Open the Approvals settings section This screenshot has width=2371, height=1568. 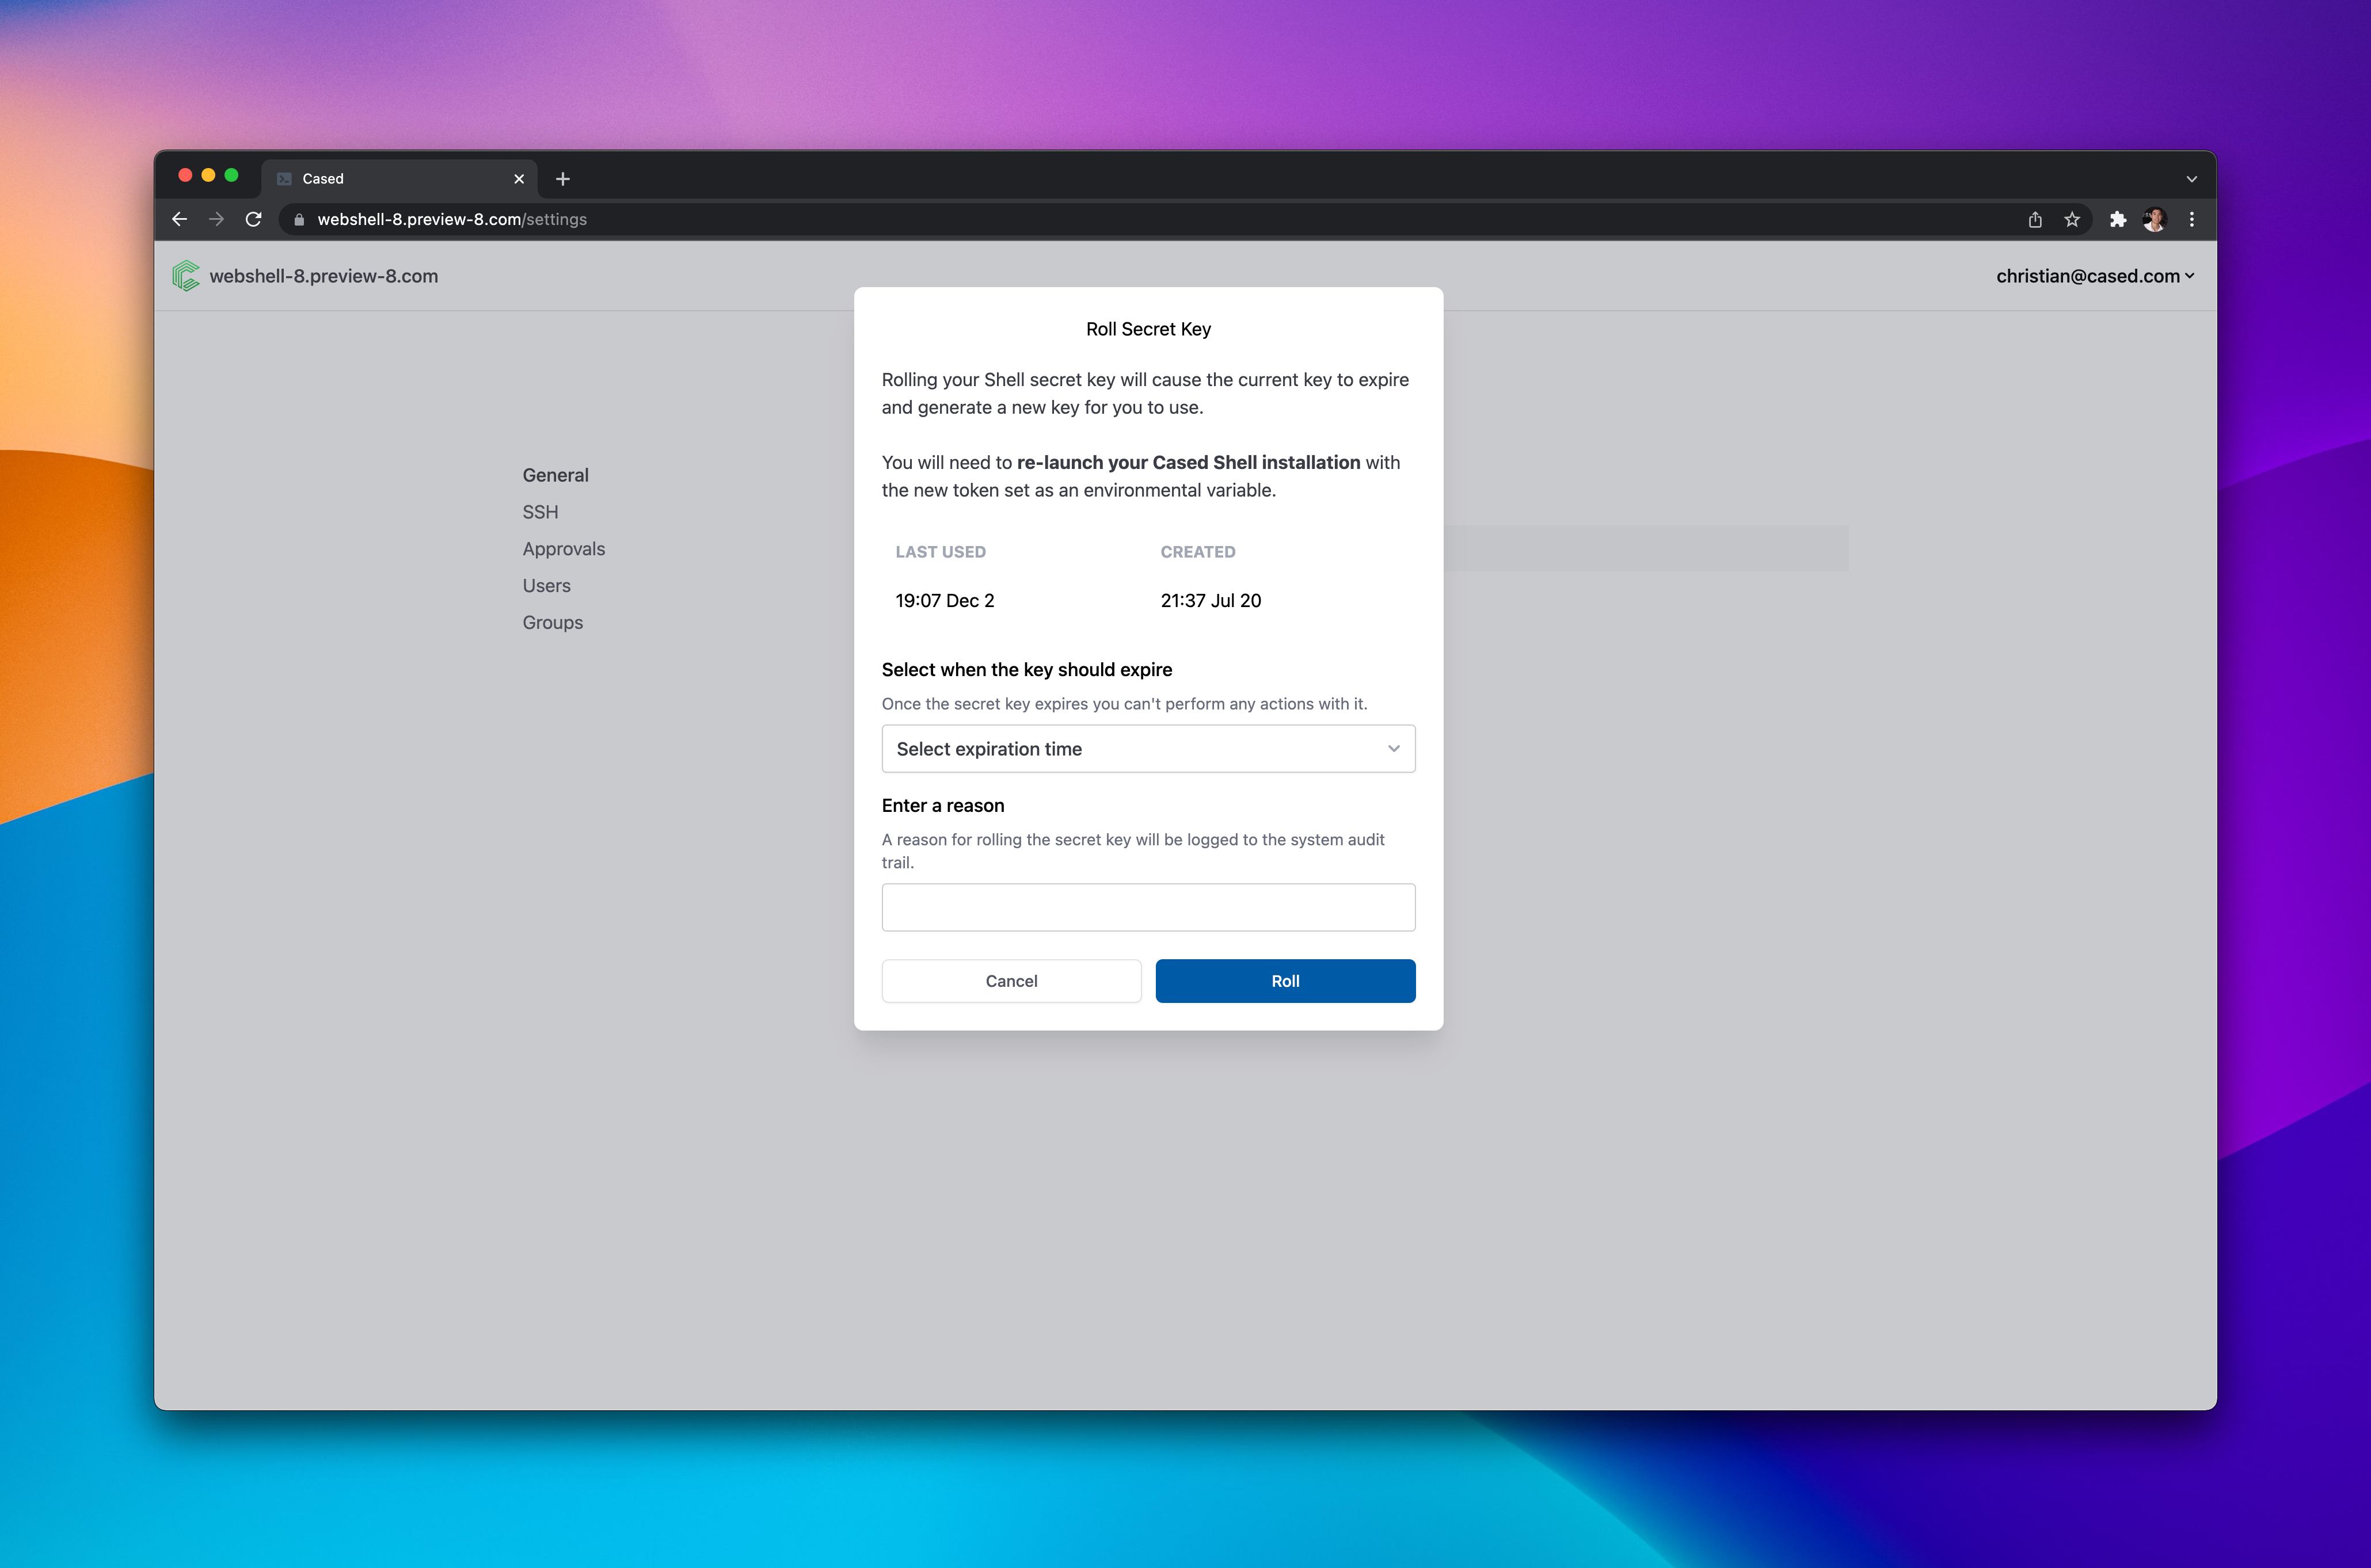563,549
